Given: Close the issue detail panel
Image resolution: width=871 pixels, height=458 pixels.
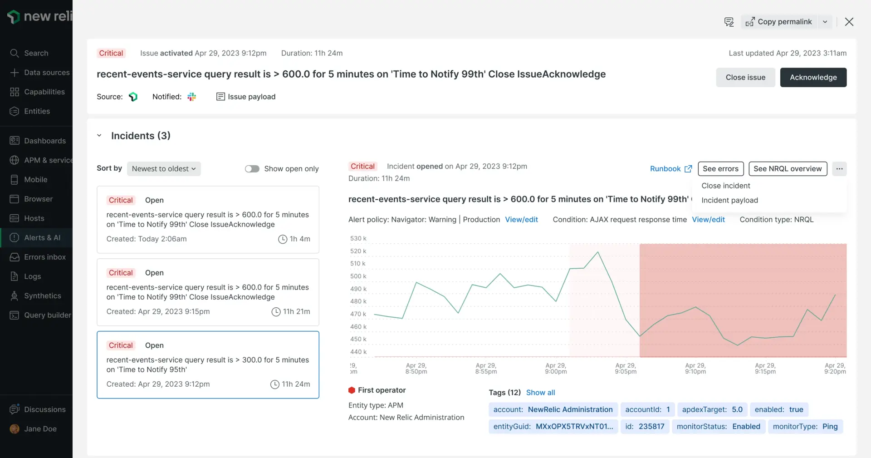Looking at the screenshot, I should tap(849, 22).
